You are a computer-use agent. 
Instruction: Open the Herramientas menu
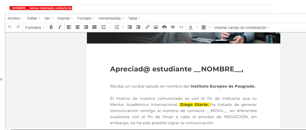click(x=111, y=18)
